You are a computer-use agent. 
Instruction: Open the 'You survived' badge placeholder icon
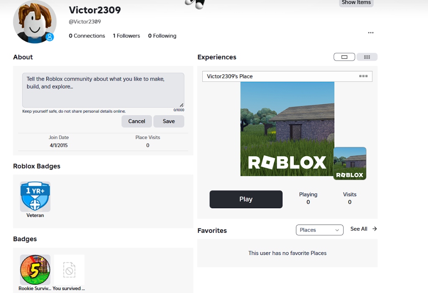(x=69, y=270)
